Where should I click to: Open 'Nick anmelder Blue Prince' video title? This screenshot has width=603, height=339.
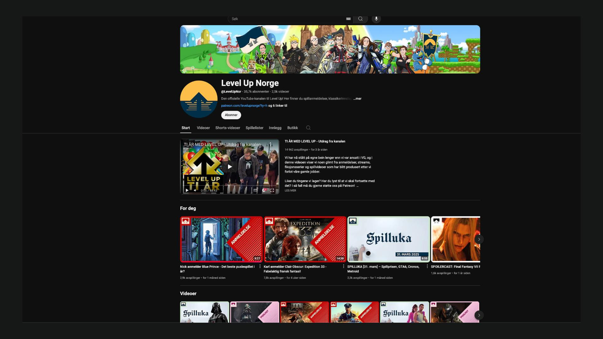tap(217, 269)
